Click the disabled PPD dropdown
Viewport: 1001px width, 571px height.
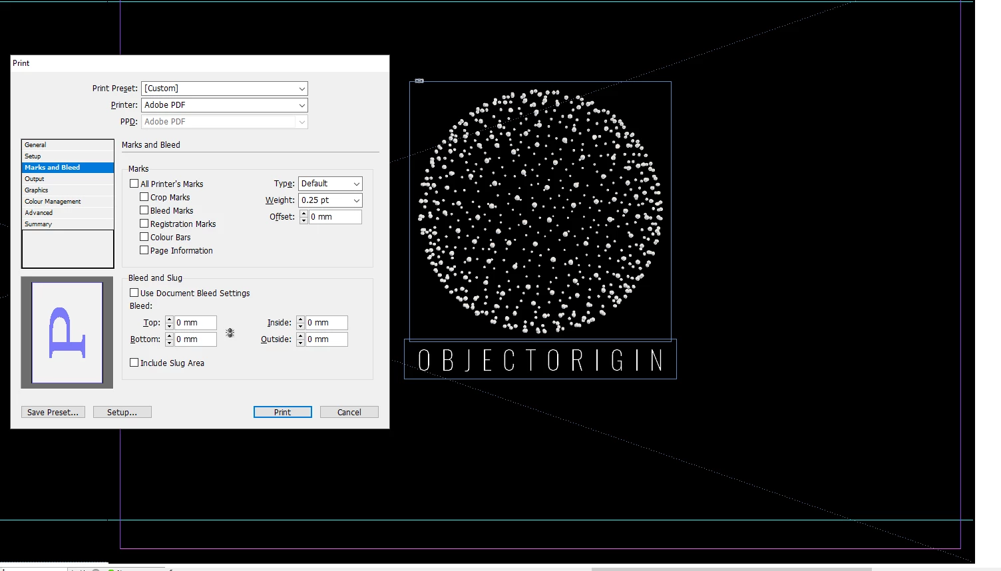point(225,122)
